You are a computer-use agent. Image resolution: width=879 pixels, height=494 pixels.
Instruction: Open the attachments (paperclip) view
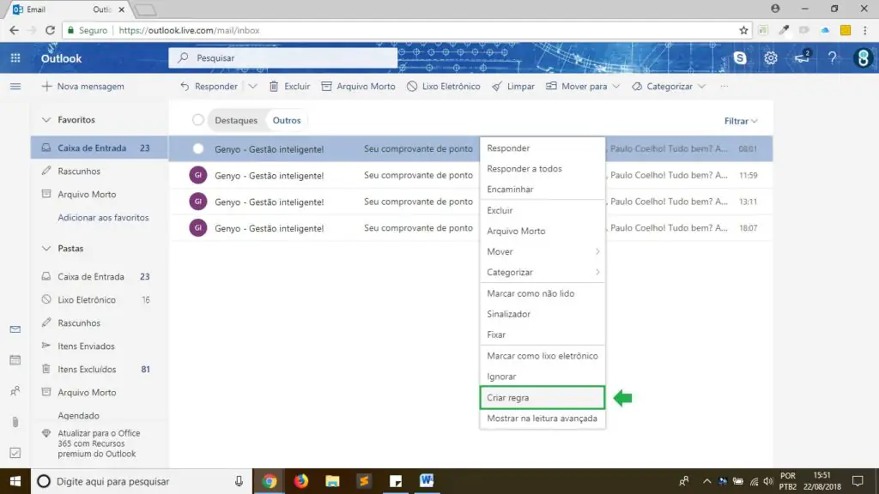15,422
